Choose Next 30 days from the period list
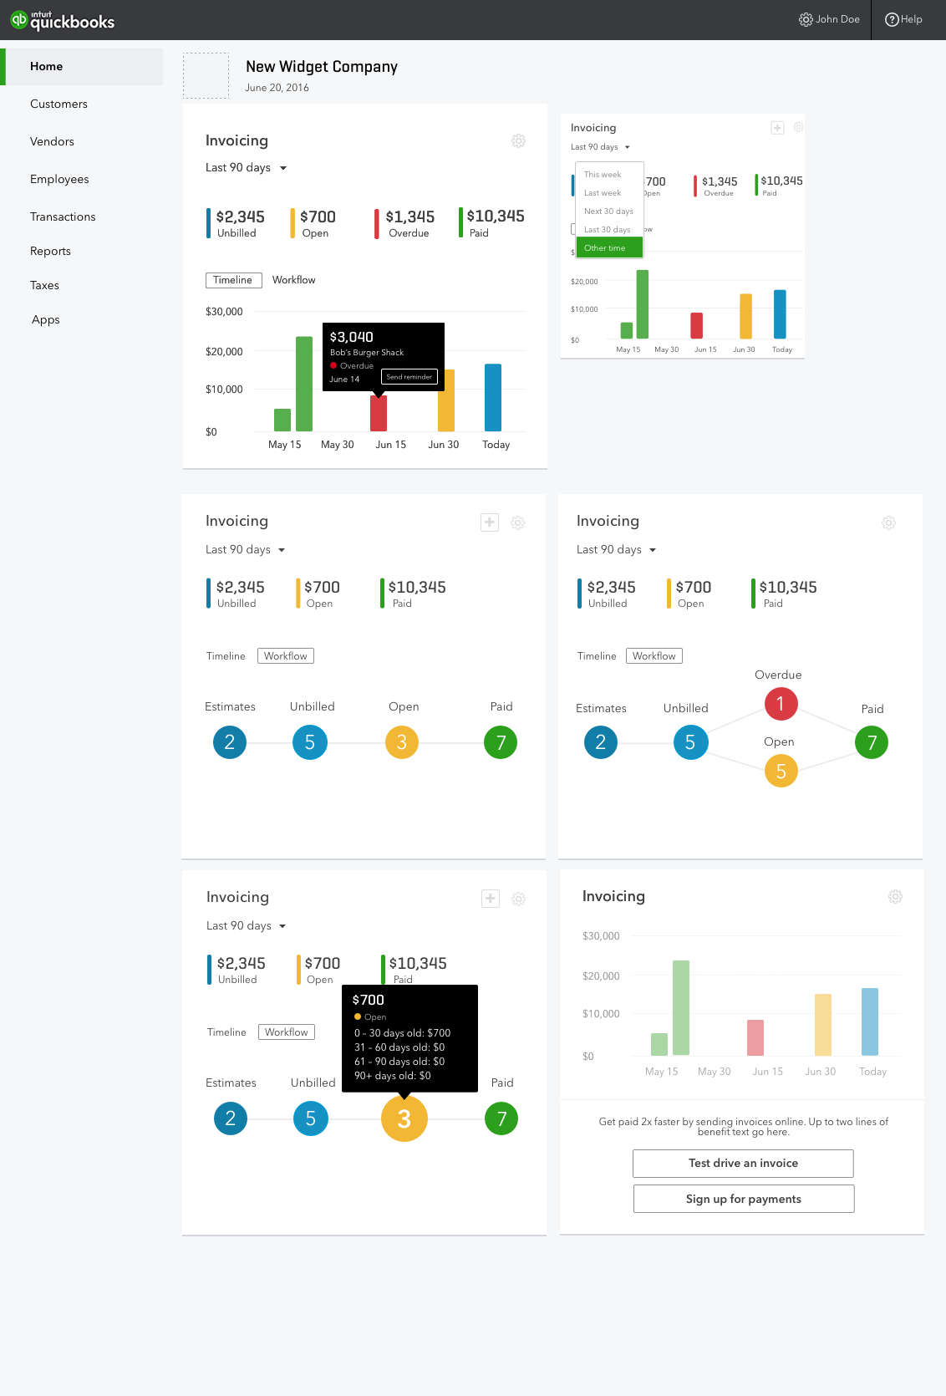 (609, 211)
